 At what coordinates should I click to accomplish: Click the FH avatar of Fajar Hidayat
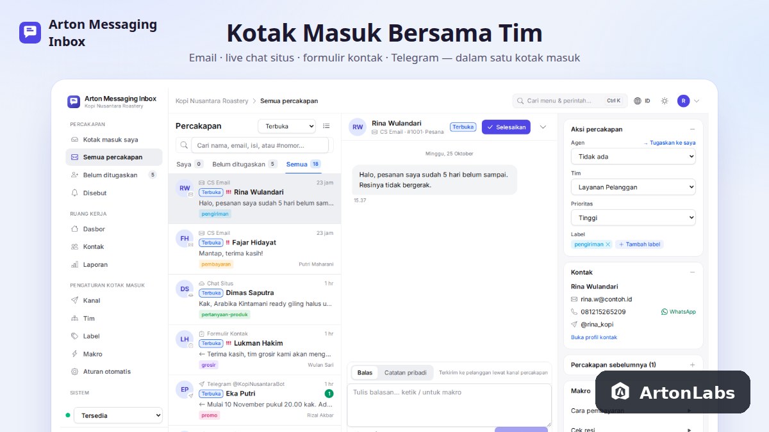click(185, 238)
